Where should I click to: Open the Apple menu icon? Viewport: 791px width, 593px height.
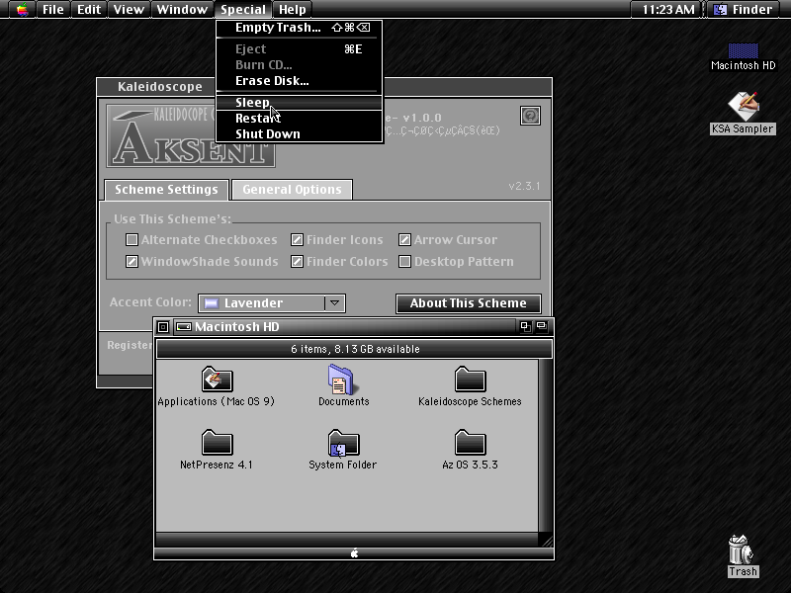click(22, 9)
